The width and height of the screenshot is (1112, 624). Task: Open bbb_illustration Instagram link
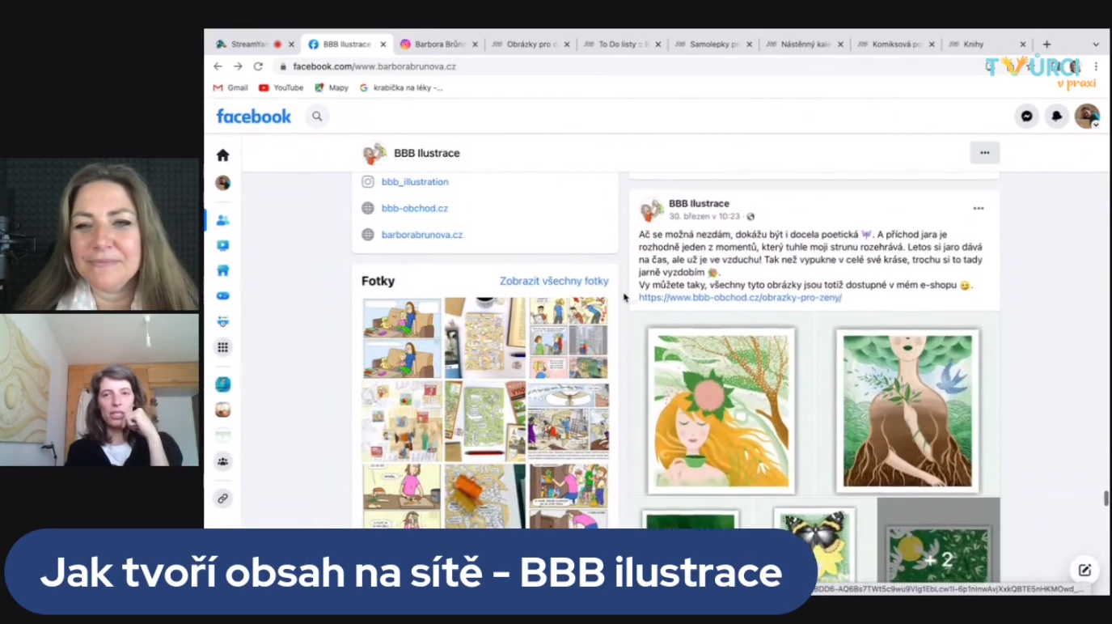tap(415, 182)
